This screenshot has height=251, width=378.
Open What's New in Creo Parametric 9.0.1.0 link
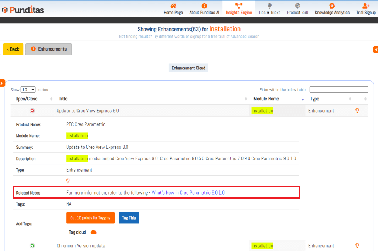(188, 193)
